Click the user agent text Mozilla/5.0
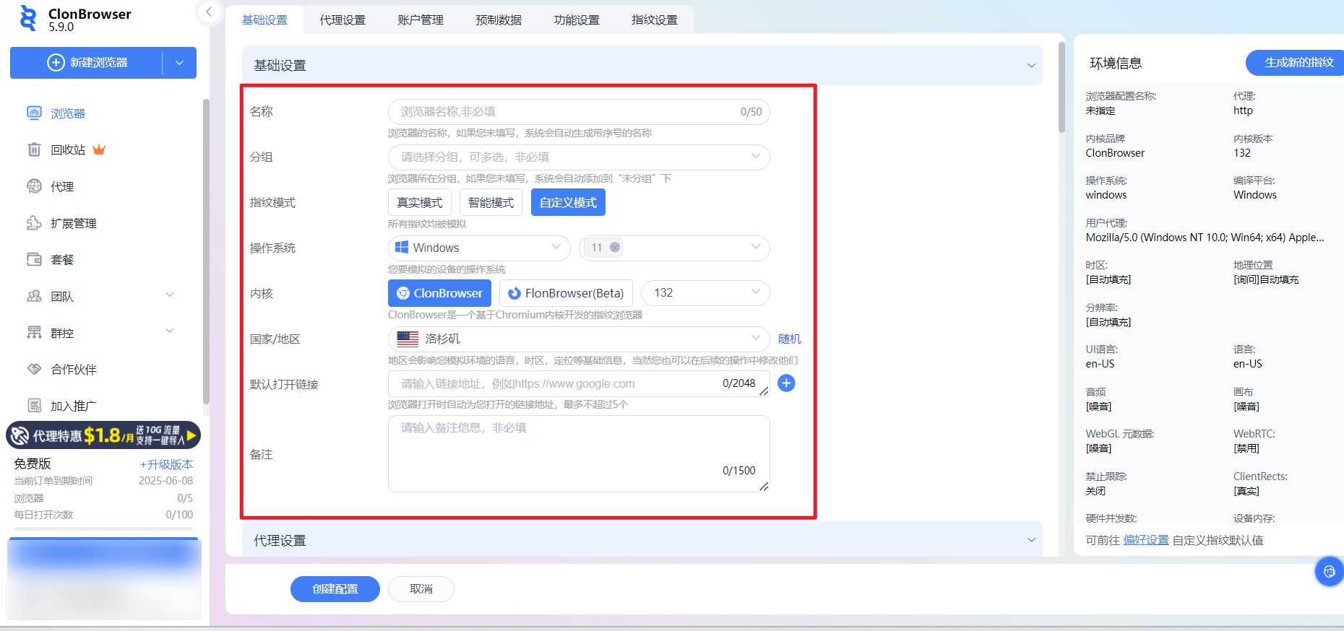1344x631 pixels. (1205, 238)
